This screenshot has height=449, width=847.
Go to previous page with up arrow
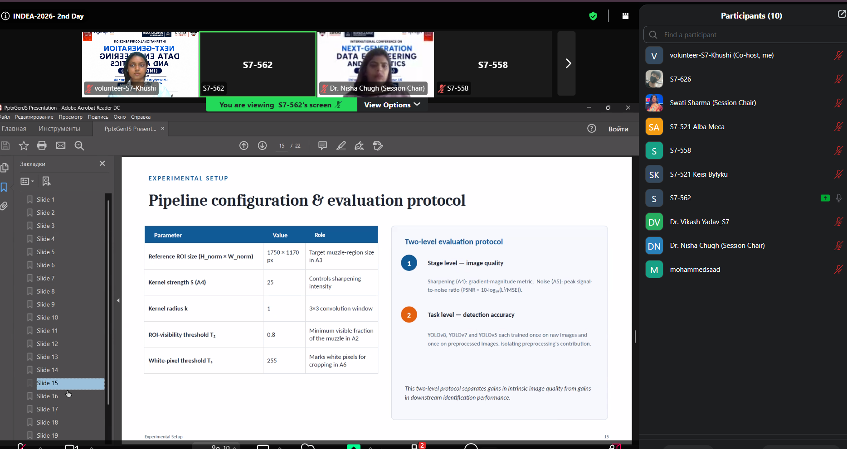[x=244, y=145]
